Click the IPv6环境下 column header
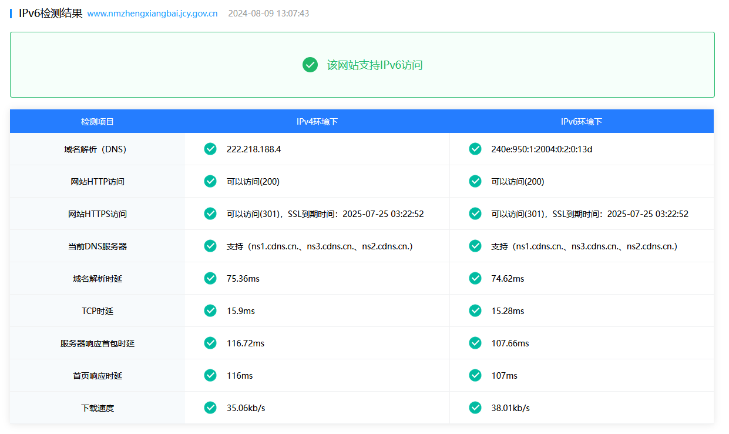 coord(582,122)
